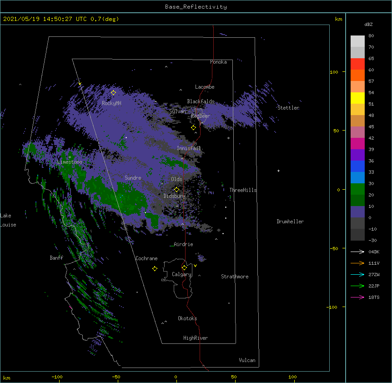The image size is (392, 383).
Task: Click the white plus marker west of Drumheller
Action: coord(278,171)
